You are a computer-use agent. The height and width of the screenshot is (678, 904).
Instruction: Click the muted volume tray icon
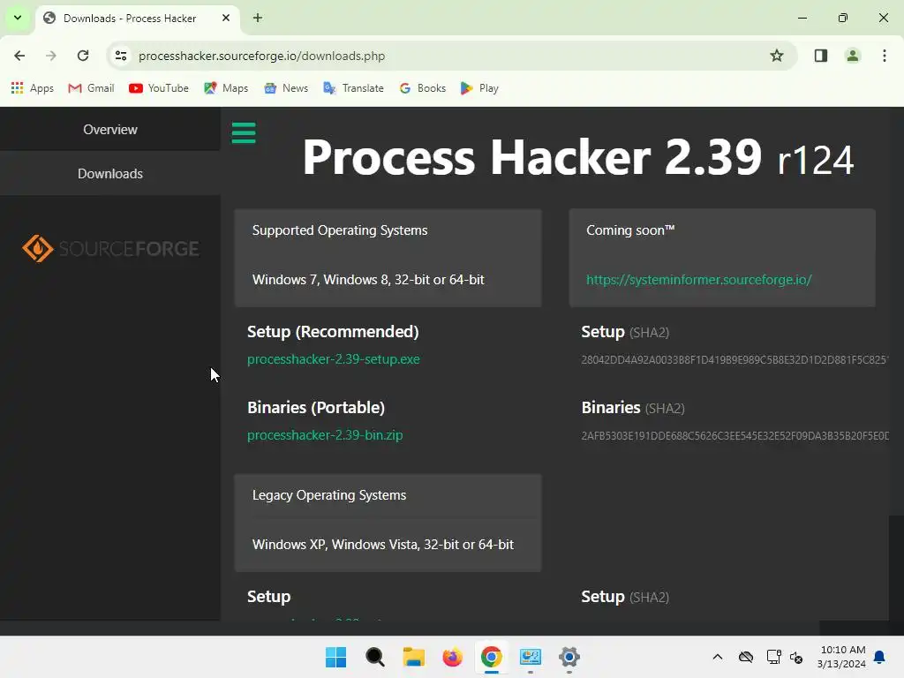(x=797, y=657)
